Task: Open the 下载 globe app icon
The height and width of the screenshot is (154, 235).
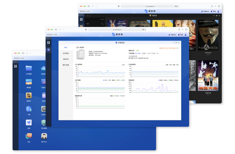Action: pos(29,109)
